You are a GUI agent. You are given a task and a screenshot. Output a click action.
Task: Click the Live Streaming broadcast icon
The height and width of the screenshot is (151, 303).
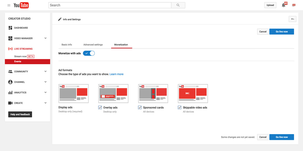click(x=10, y=49)
